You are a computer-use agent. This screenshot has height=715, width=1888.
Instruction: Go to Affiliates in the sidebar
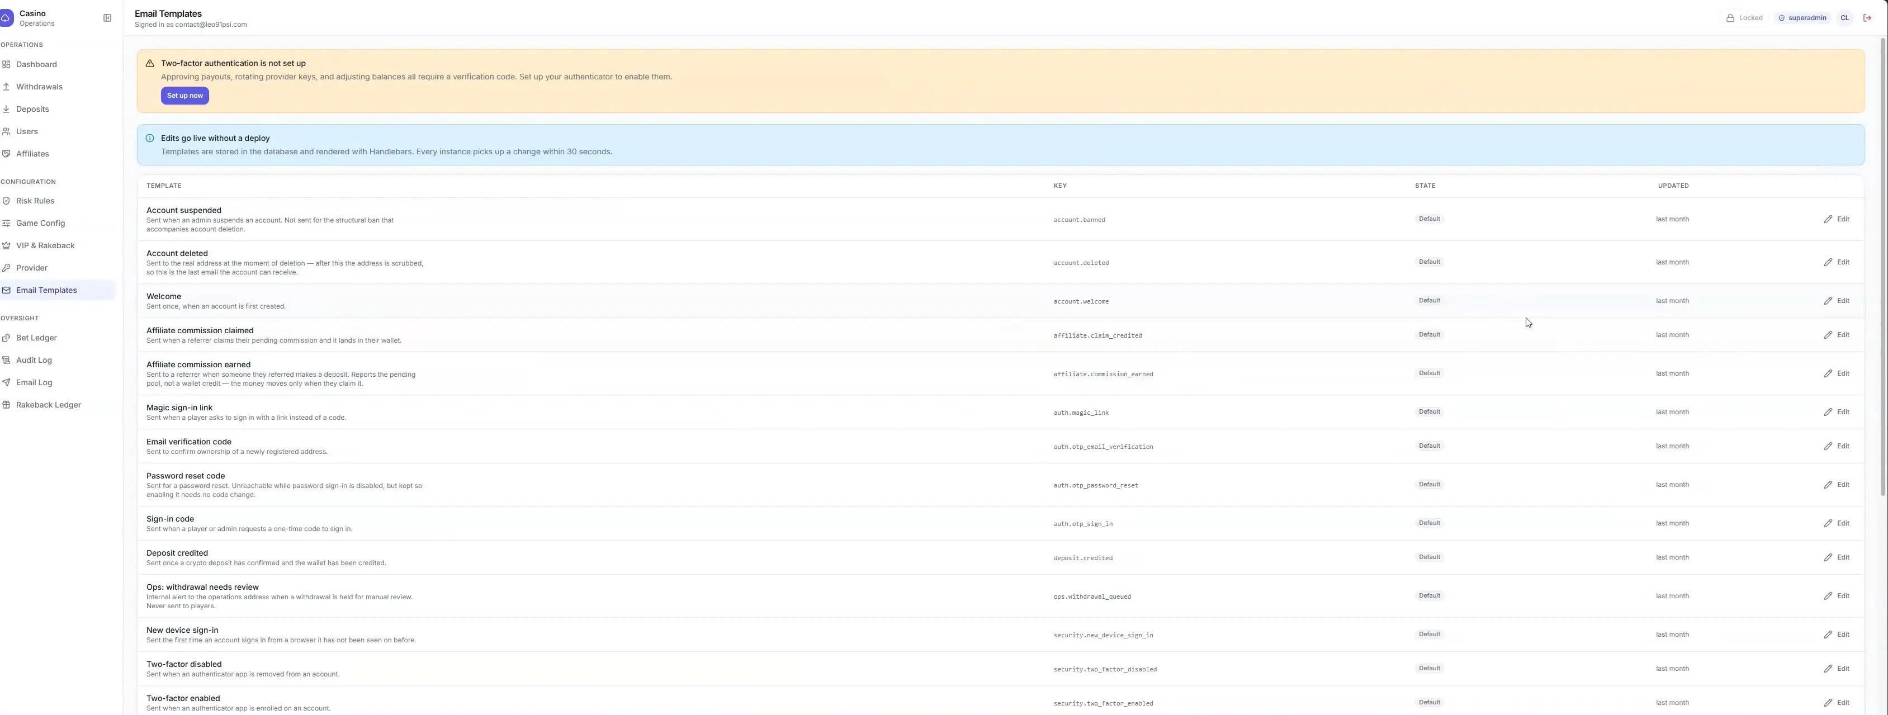tap(58, 154)
